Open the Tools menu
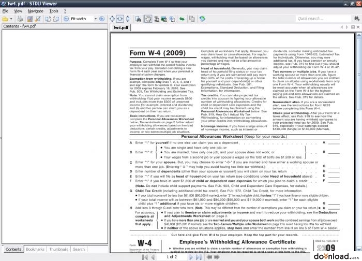 pyautogui.click(x=54, y=11)
